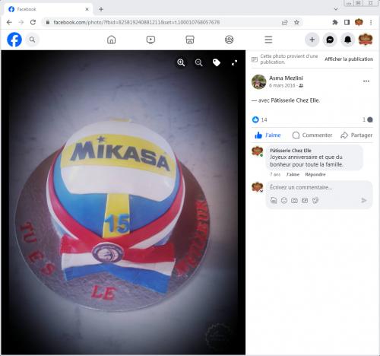Open Messenger chats icon

pos(330,40)
